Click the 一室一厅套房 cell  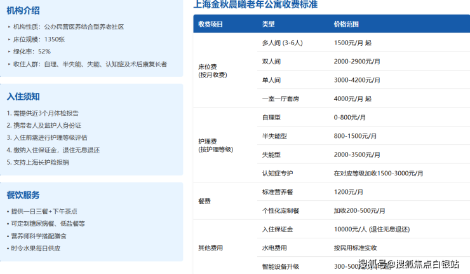click(281, 99)
